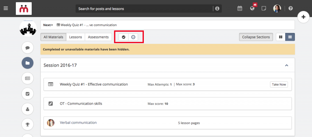Select the Lessons tab
The image size is (312, 137).
tap(76, 37)
